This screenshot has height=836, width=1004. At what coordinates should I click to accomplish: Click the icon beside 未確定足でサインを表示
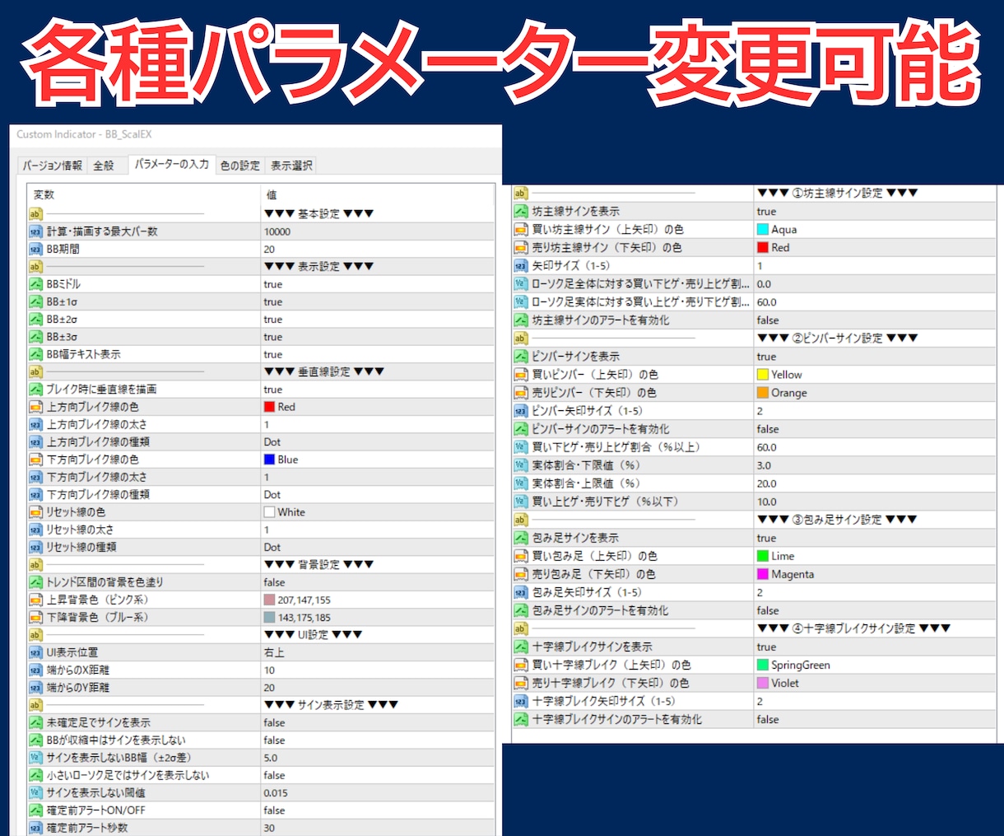tap(35, 722)
